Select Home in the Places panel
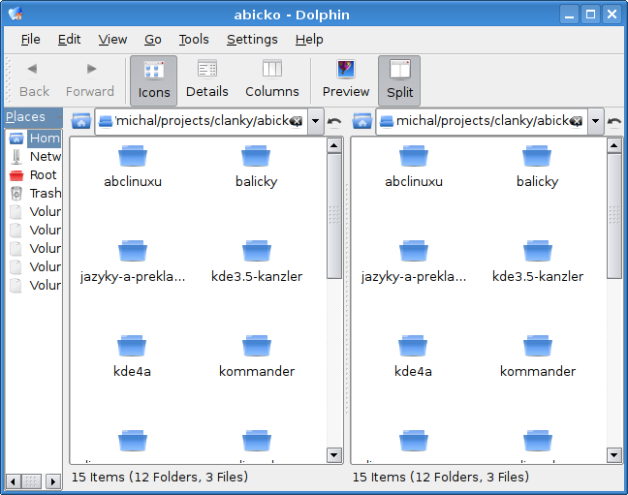This screenshot has width=628, height=495. pos(35,139)
